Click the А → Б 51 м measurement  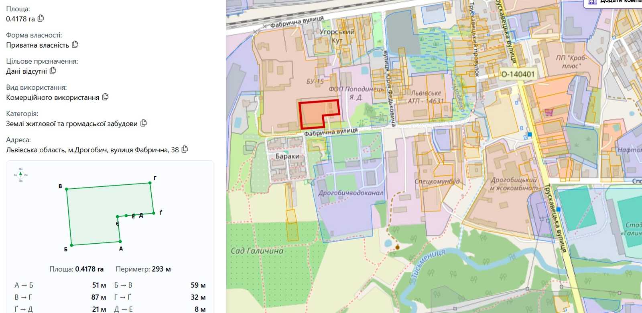point(60,285)
